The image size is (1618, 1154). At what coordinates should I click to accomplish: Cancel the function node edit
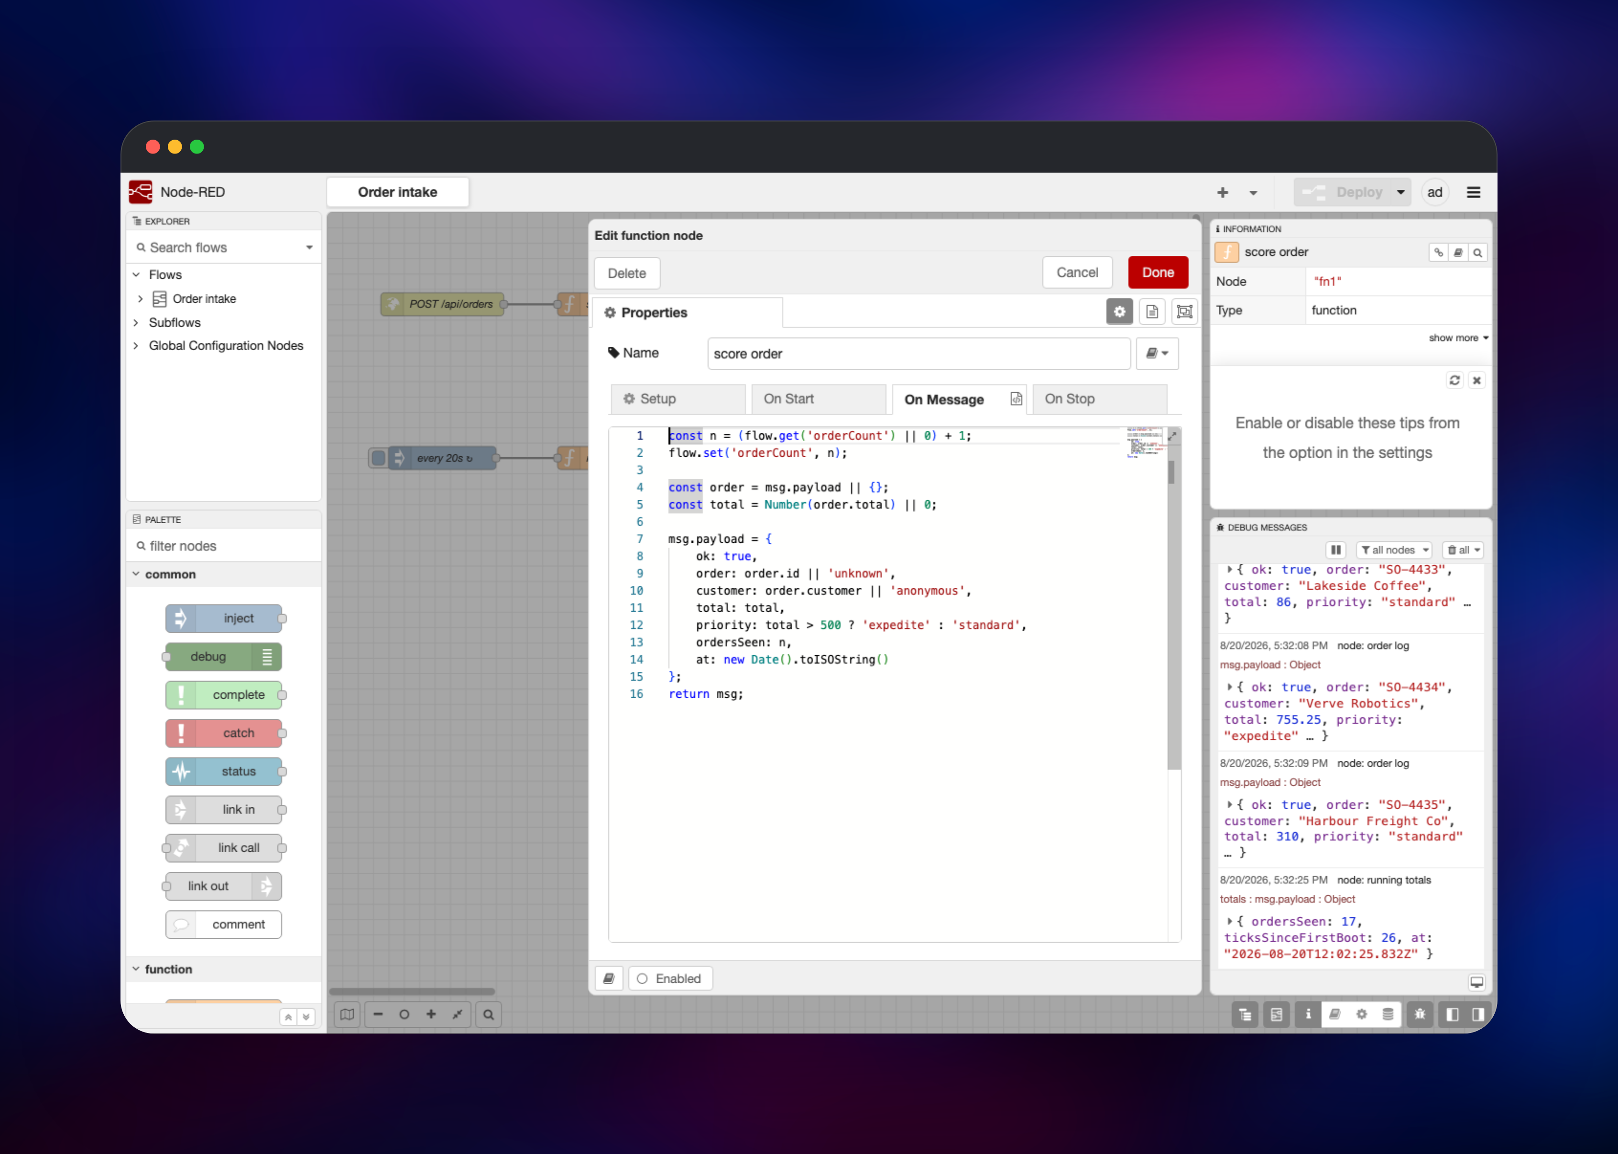(1077, 272)
